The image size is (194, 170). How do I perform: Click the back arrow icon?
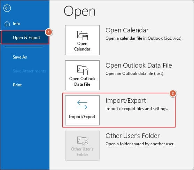[x=7, y=8]
